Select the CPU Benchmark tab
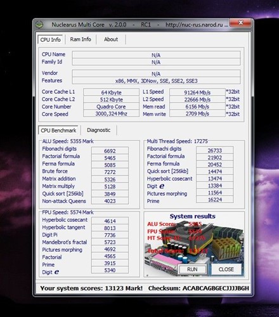Screen dimensions: 279x317 [x=58, y=130]
